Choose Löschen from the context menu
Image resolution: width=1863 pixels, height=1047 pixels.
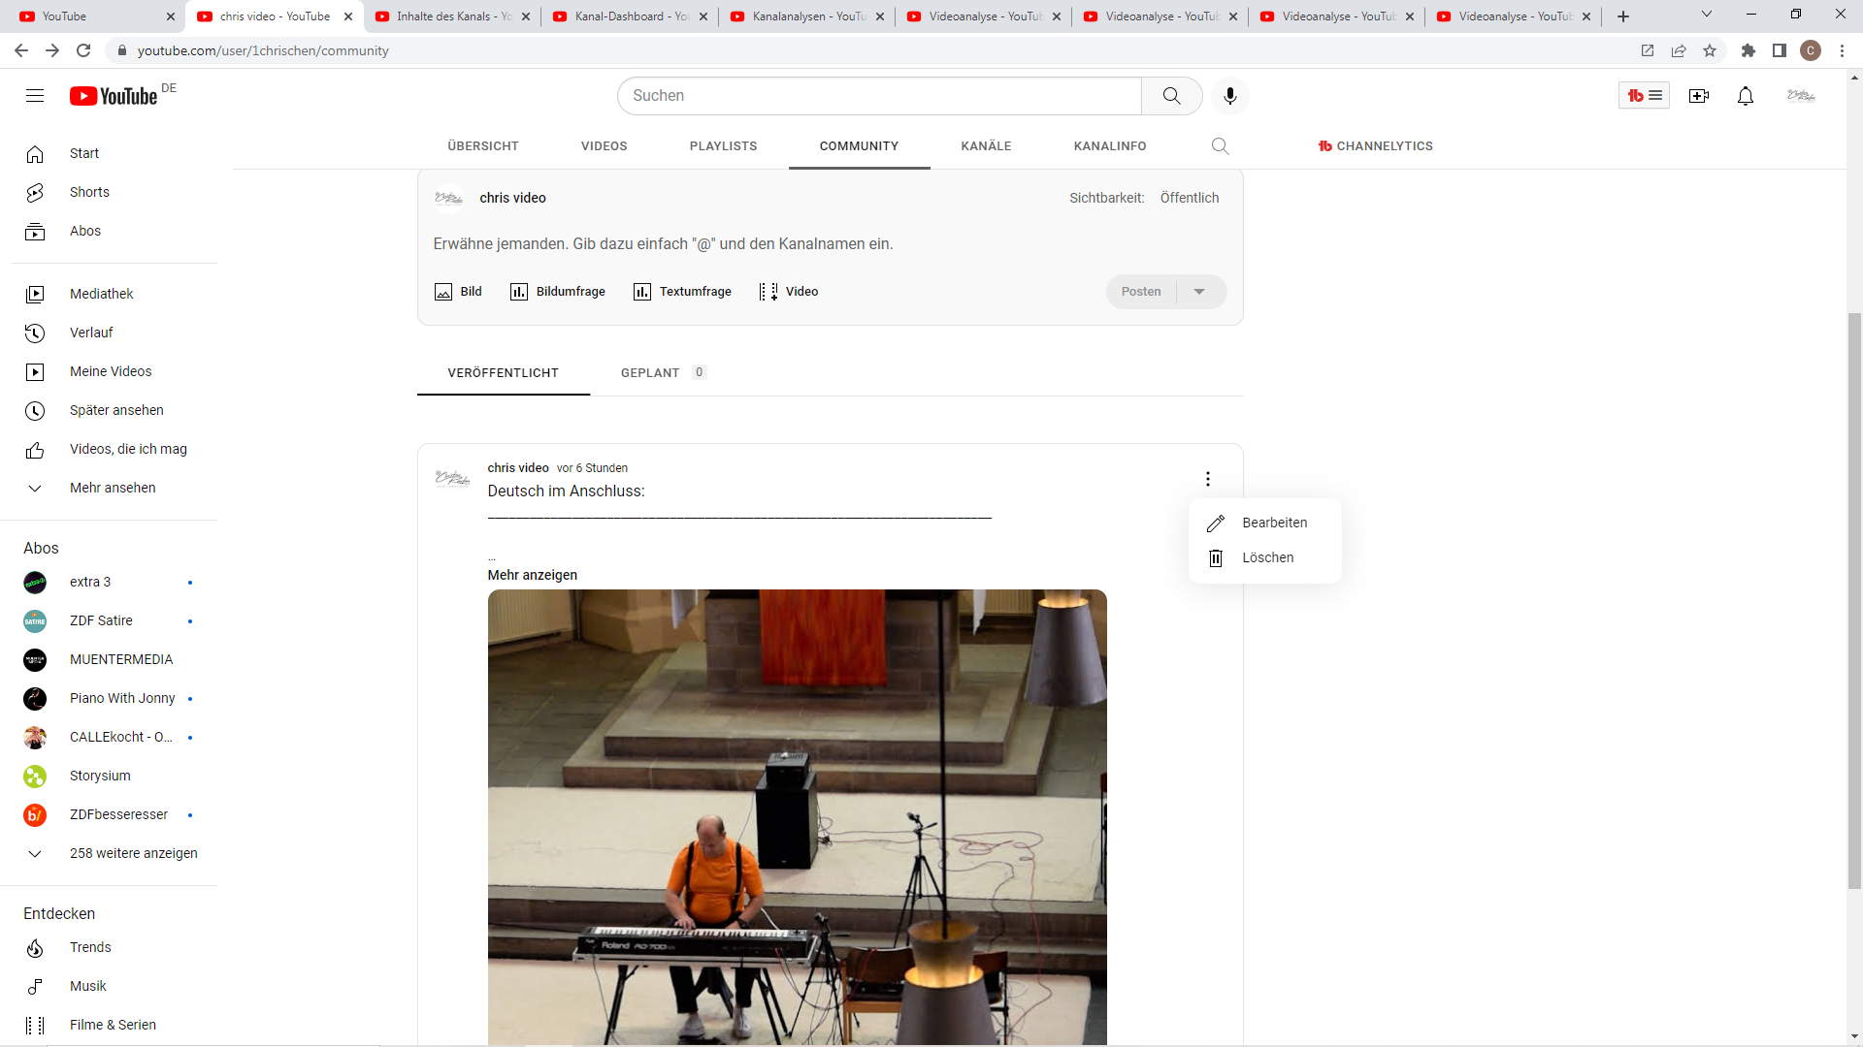pyautogui.click(x=1267, y=557)
